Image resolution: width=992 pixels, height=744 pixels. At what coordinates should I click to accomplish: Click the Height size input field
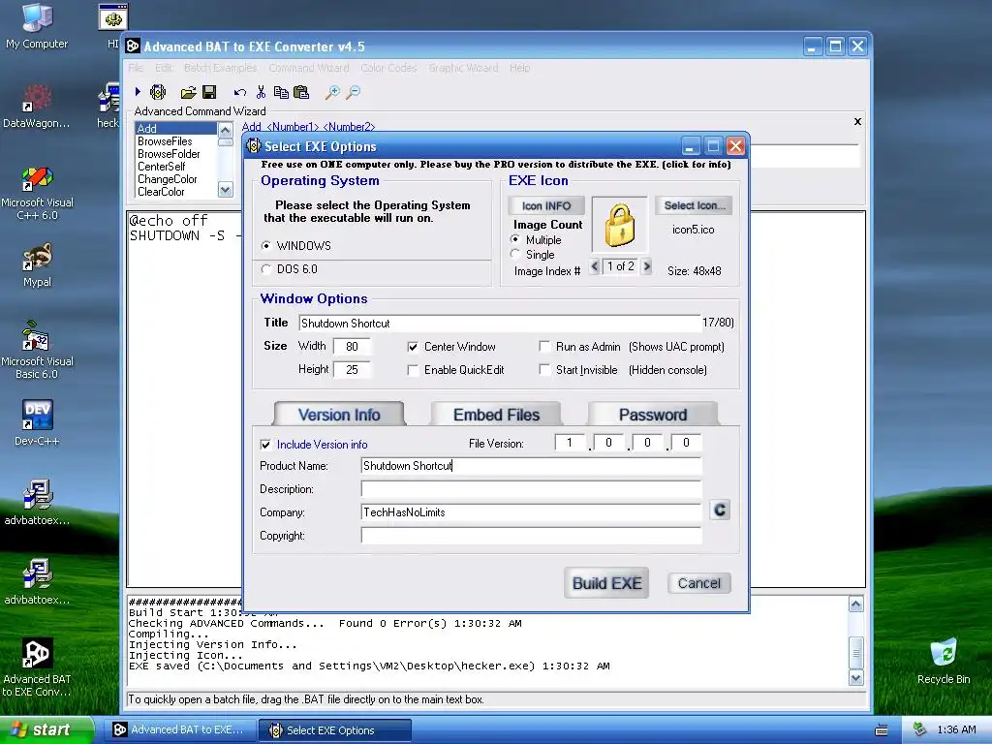click(x=352, y=369)
